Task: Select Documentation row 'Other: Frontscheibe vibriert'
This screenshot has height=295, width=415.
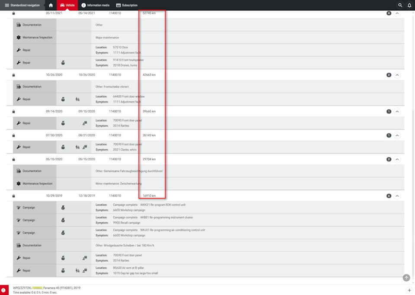Action: (x=208, y=87)
